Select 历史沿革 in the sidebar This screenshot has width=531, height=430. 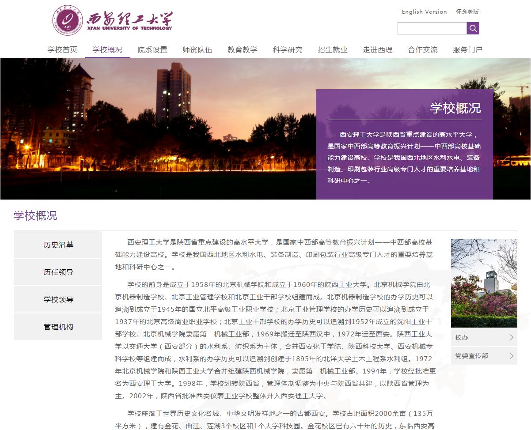58,245
